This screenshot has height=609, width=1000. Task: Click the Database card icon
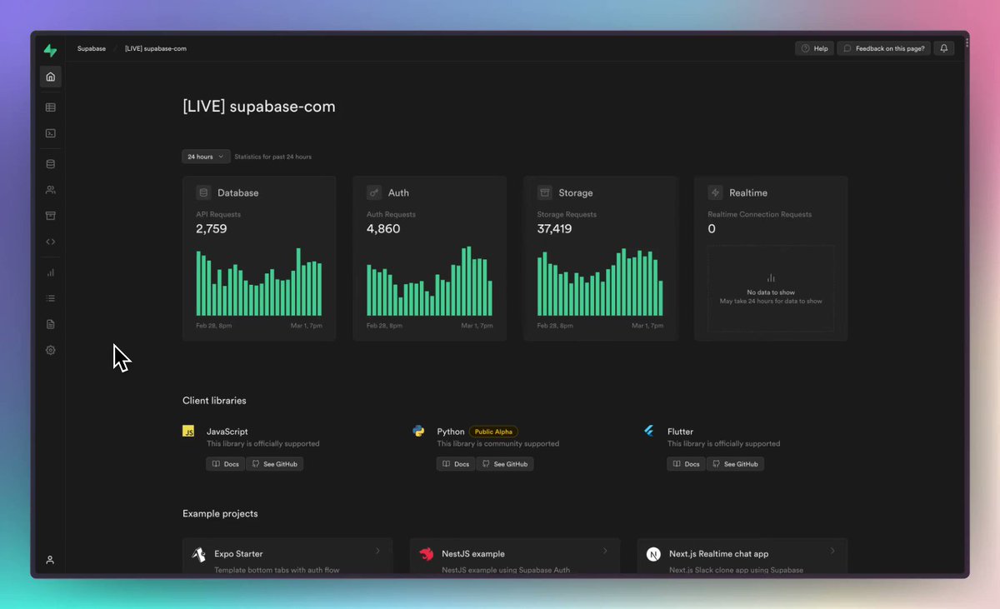tap(203, 192)
